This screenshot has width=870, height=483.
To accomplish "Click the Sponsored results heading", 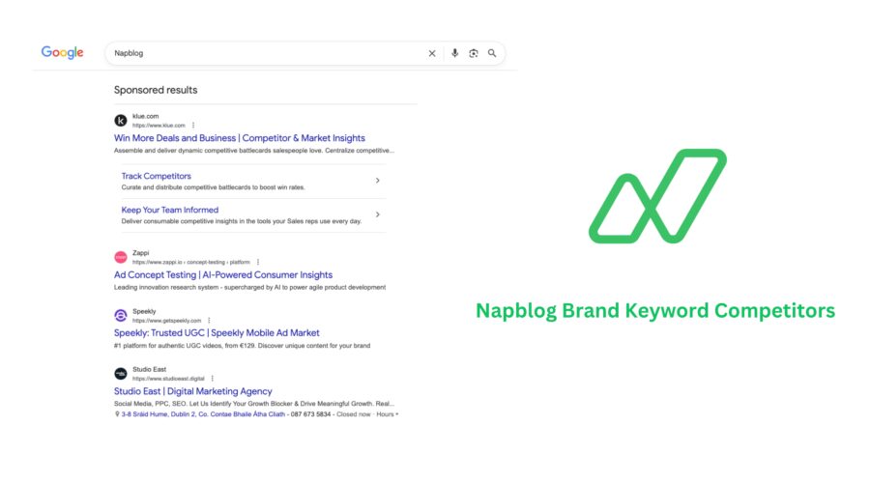I will (156, 90).
